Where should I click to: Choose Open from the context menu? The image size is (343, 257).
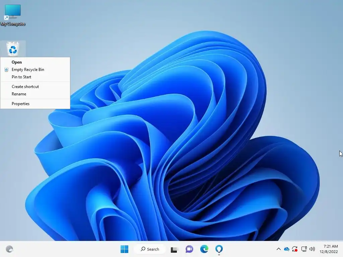tap(35, 62)
